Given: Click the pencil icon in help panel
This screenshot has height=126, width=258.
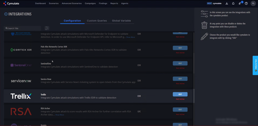Looking at the screenshot, I should [204, 37].
